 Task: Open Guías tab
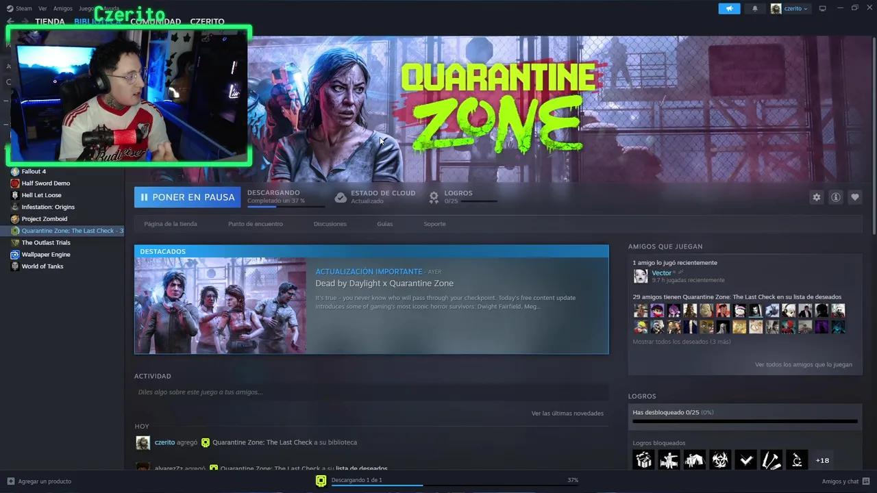385,224
